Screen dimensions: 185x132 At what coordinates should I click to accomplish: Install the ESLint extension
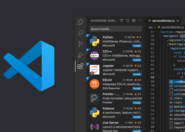tap(137, 88)
